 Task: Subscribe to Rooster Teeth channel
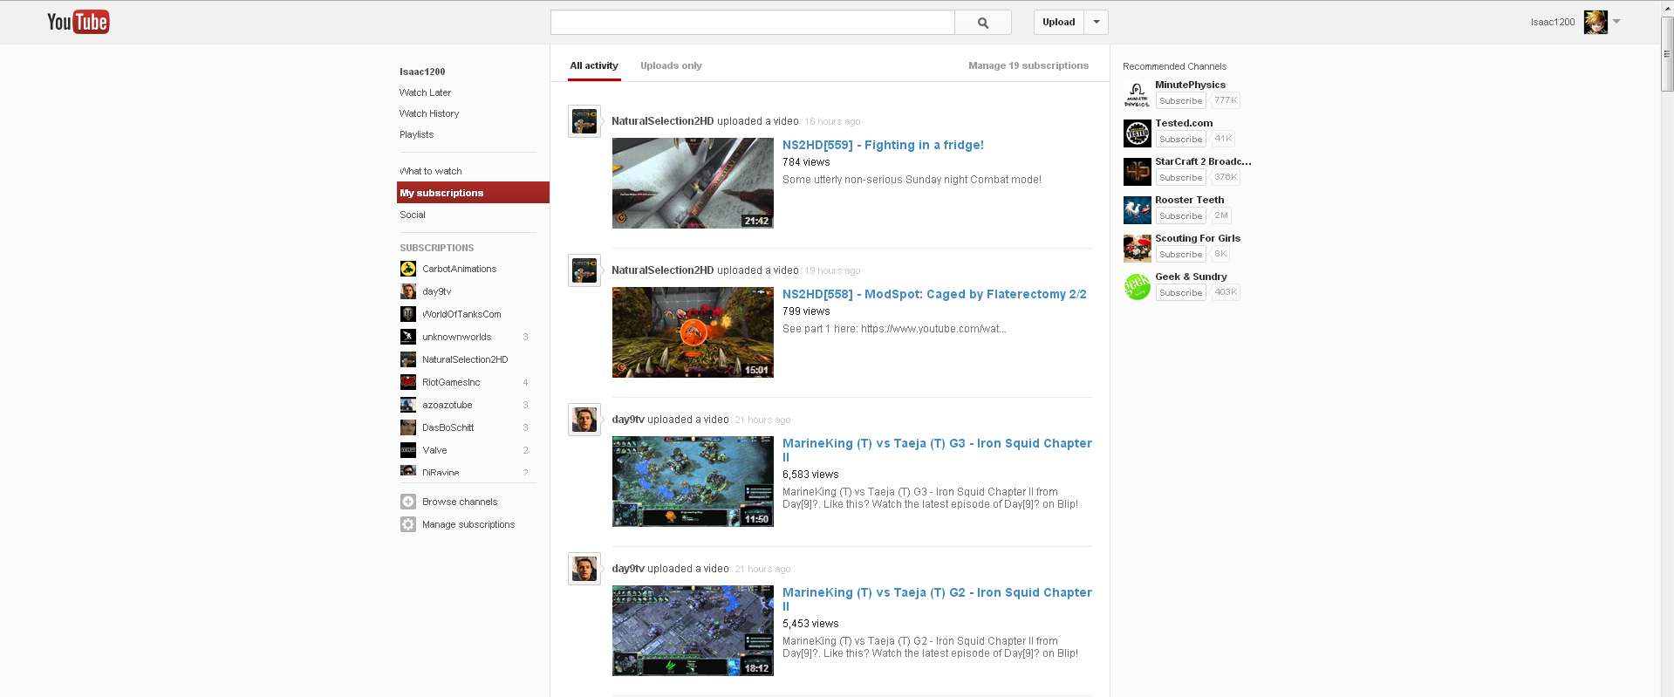pyautogui.click(x=1181, y=215)
